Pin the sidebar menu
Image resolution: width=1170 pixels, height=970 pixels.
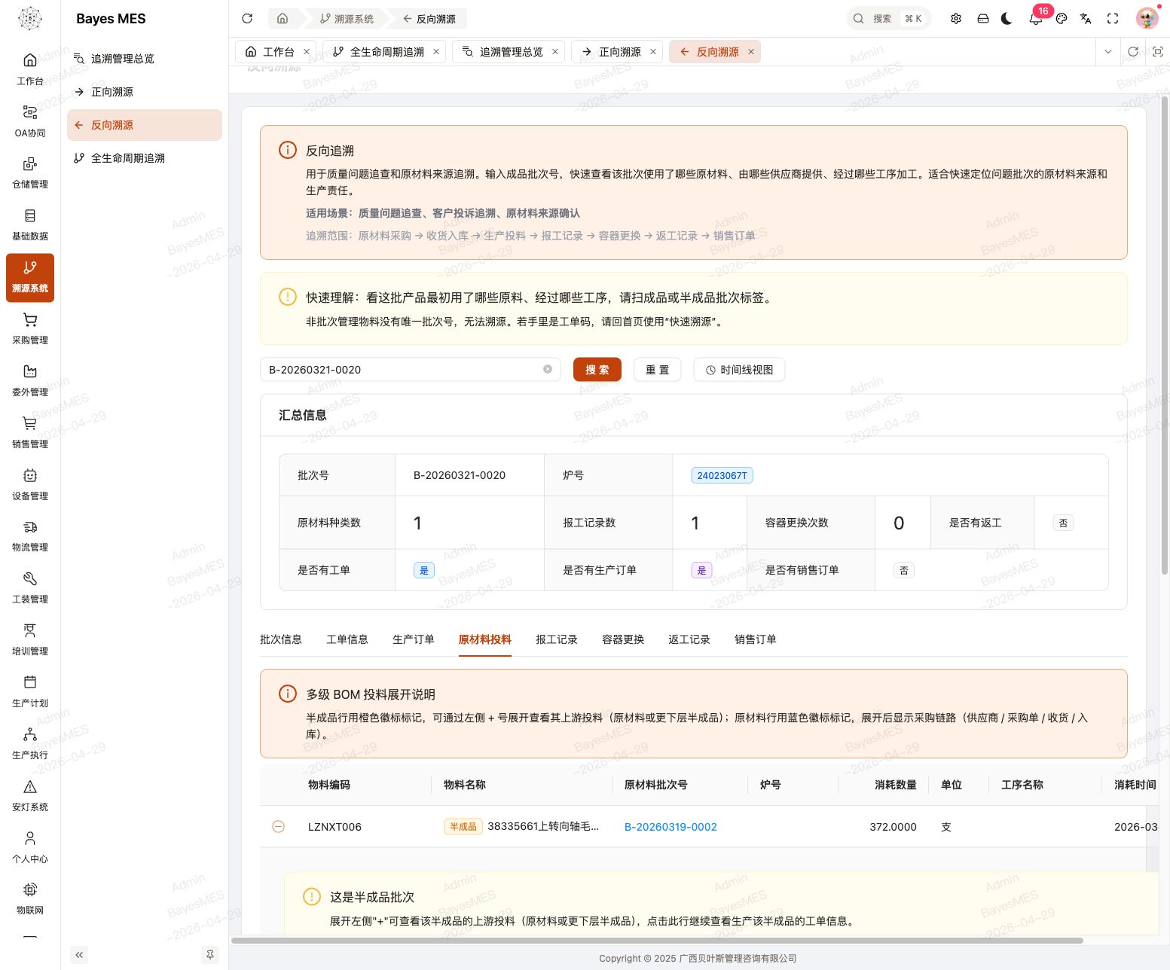[210, 954]
